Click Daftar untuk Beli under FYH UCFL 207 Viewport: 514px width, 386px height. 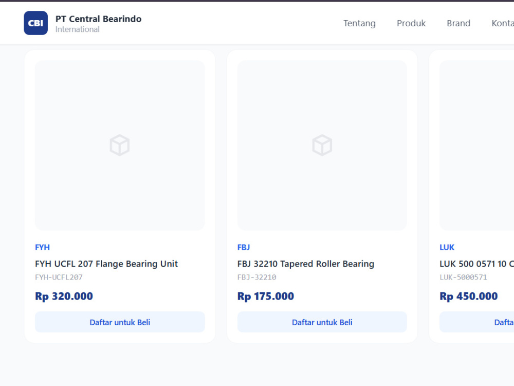[x=120, y=322]
